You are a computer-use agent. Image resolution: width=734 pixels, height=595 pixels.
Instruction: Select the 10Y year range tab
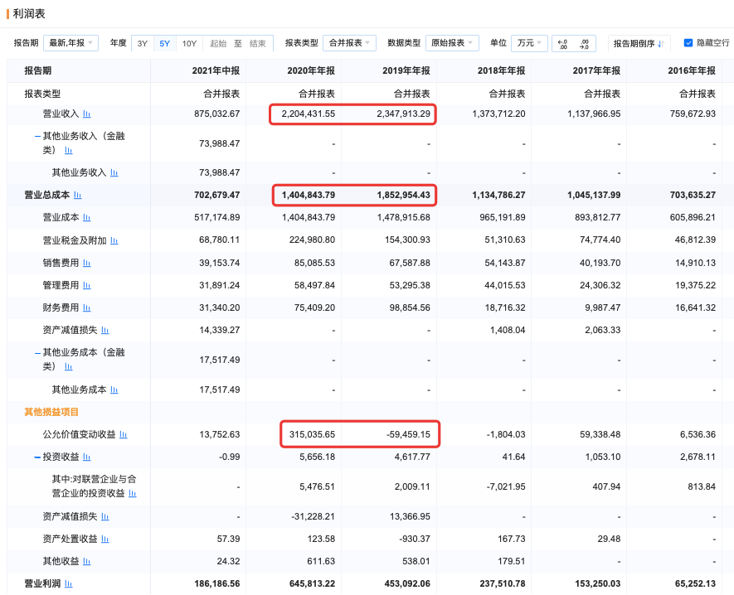click(189, 43)
